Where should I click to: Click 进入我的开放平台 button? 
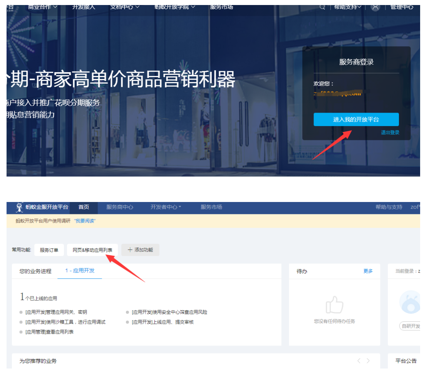click(x=356, y=119)
